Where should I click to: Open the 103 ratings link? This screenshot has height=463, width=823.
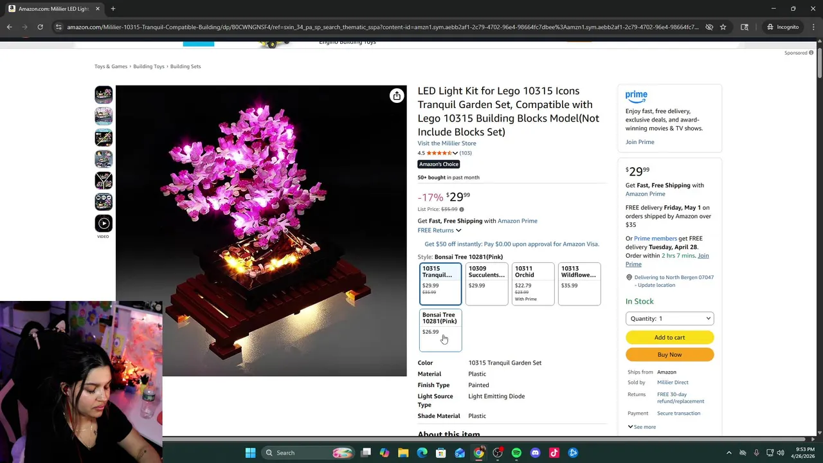[x=466, y=153]
